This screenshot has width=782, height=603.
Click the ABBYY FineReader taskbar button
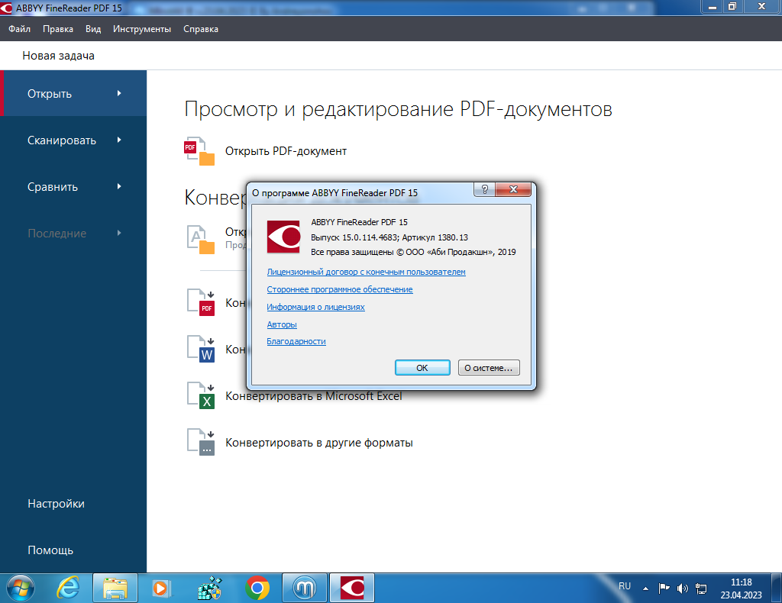click(352, 588)
